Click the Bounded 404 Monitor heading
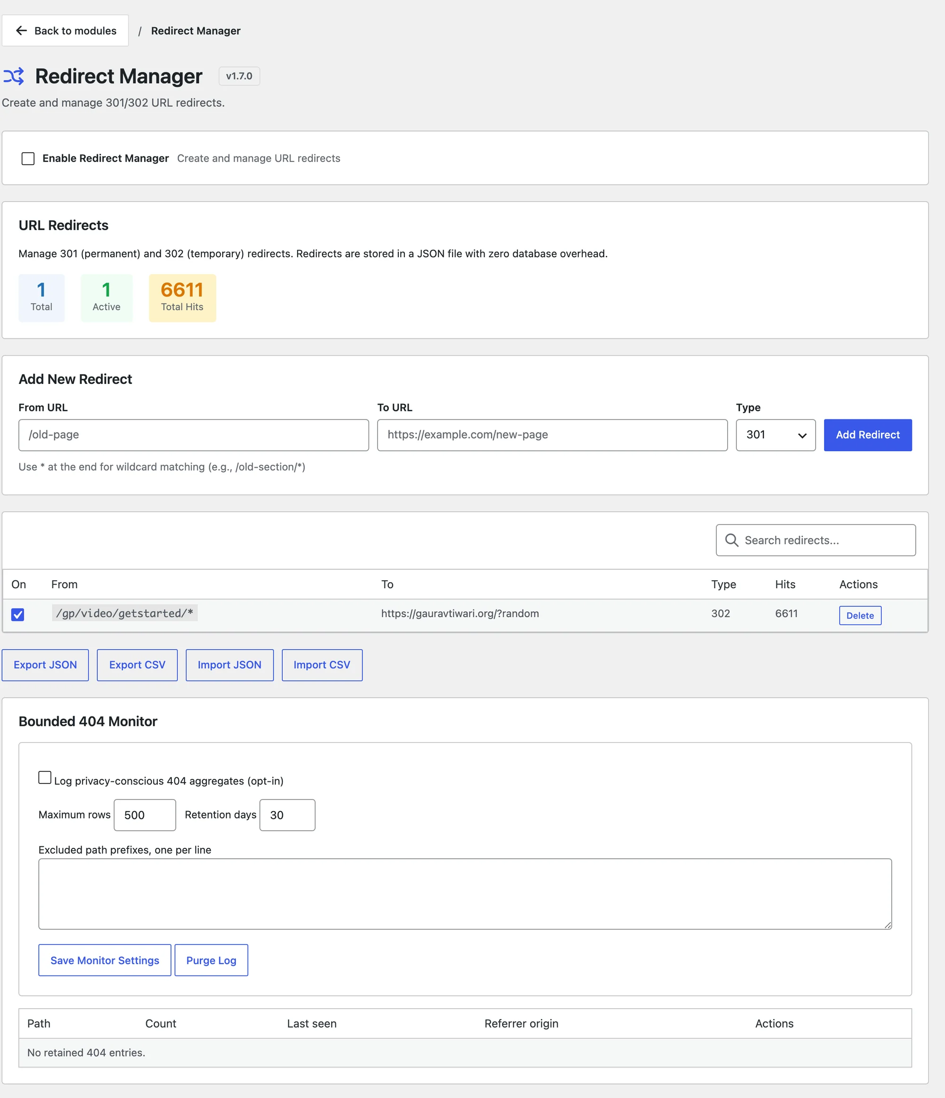 click(88, 722)
